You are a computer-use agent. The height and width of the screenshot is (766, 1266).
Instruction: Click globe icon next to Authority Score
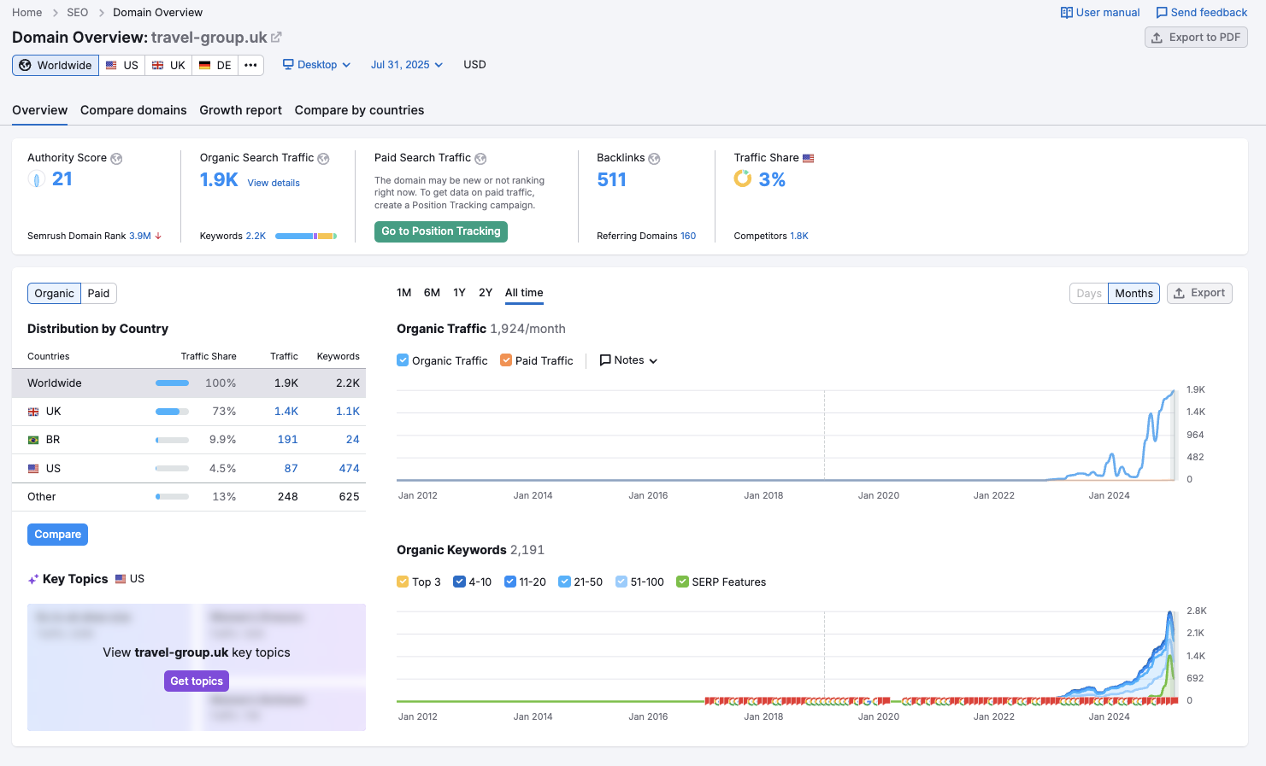[116, 159]
